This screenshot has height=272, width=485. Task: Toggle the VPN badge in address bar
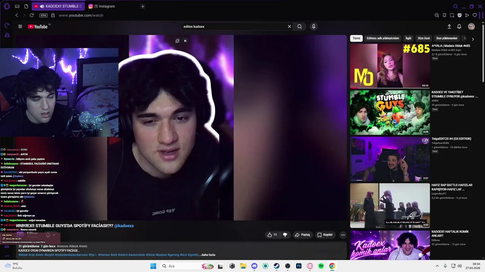pos(43,15)
